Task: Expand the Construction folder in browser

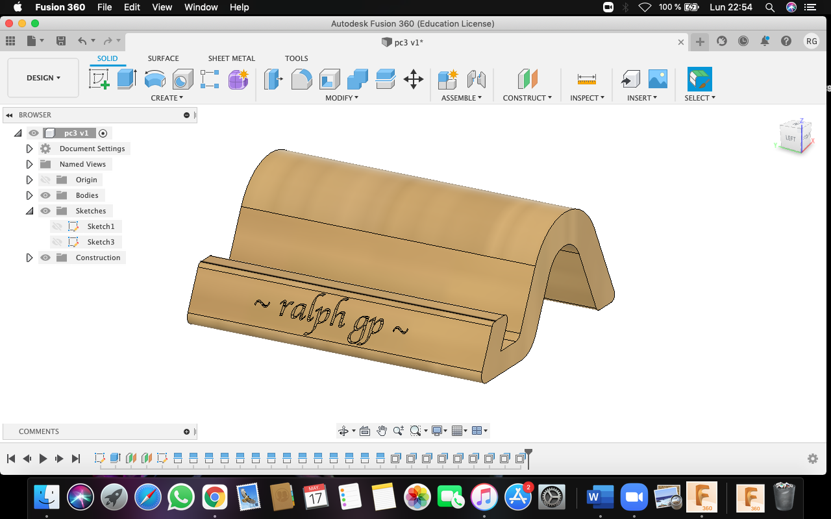Action: [29, 258]
